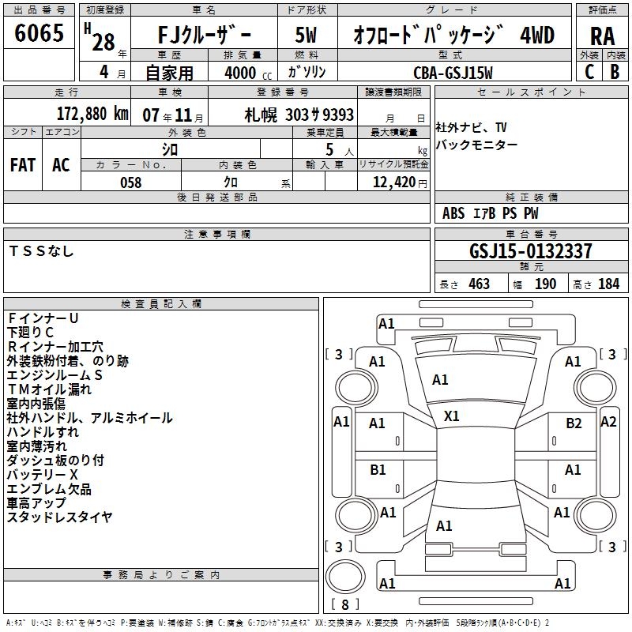Screen dimensions: 632x632
Task: Click the door type value 5W
Action: 306,35
